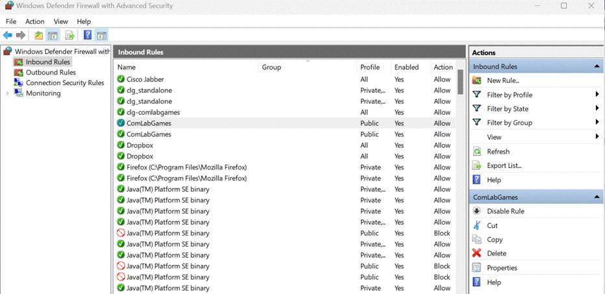Click the Copy icon in Actions pane
605x294 pixels.
477,239
